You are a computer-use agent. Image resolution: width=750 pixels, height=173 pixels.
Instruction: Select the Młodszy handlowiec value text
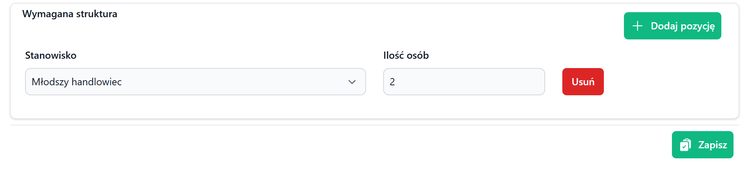[77, 82]
